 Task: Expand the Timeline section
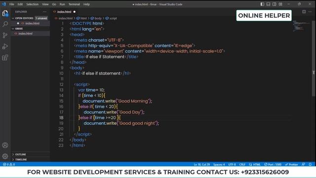pos(21,159)
